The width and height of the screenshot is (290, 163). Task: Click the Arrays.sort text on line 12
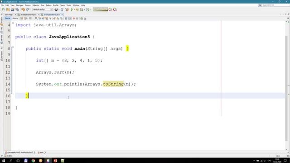click(x=50, y=72)
